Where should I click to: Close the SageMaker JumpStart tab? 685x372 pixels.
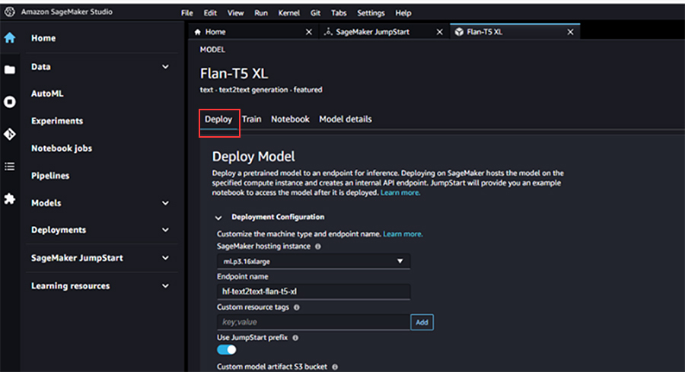(x=439, y=32)
